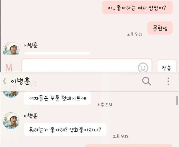Tap the partially hidden avatar under header
Image resolution: width=179 pixels, height=147 pixels.
[x=11, y=94]
